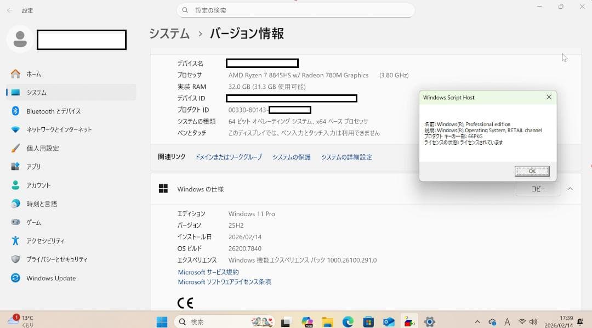This screenshot has height=328, width=592.
Task: Open File Explorer from the taskbar
Action: coord(327,321)
